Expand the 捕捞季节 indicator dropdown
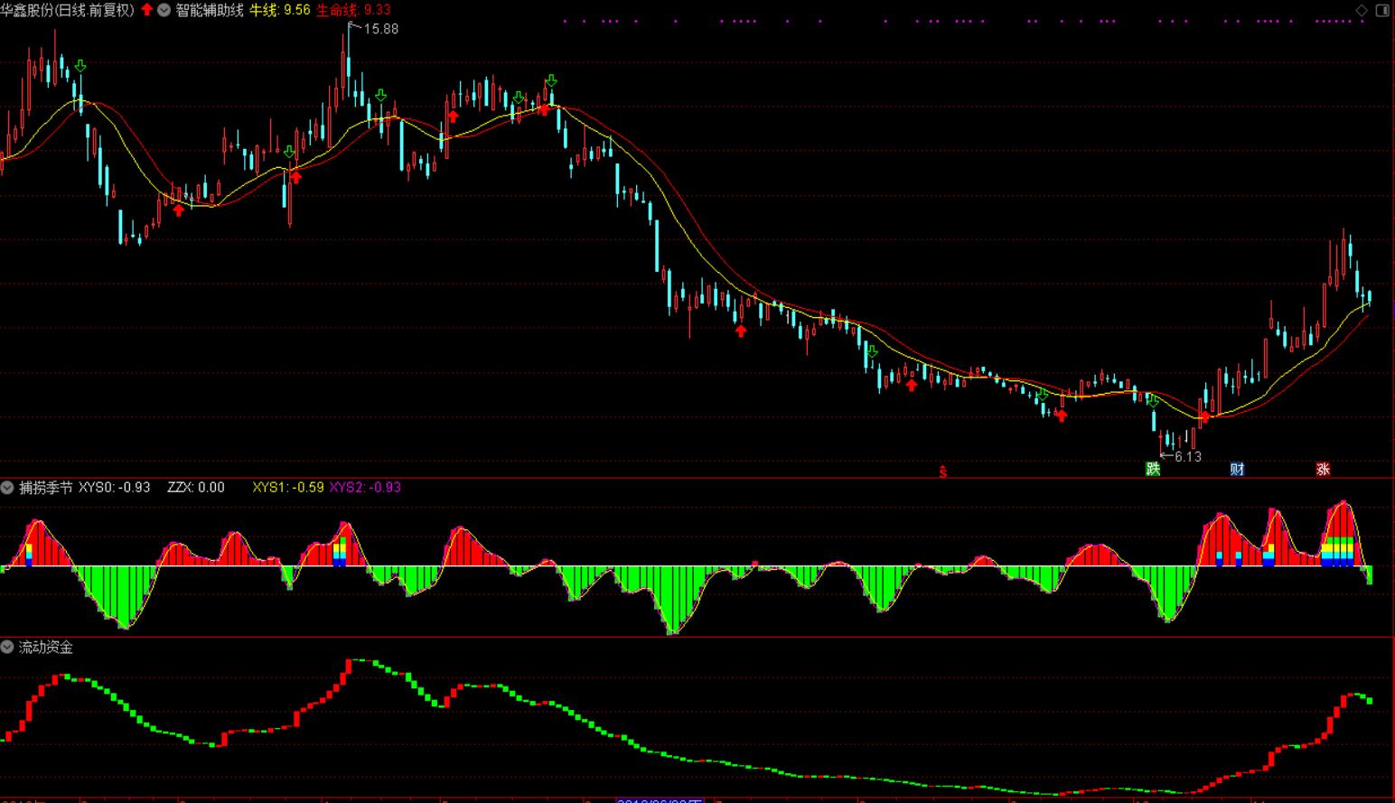Screen dimensions: 1395x803 (x=7, y=488)
